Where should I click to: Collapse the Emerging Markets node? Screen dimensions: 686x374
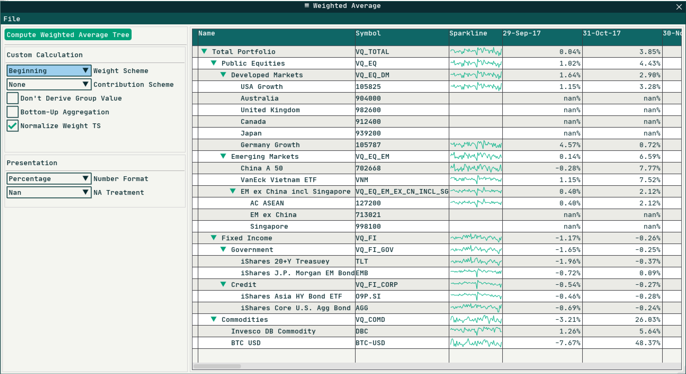(223, 156)
